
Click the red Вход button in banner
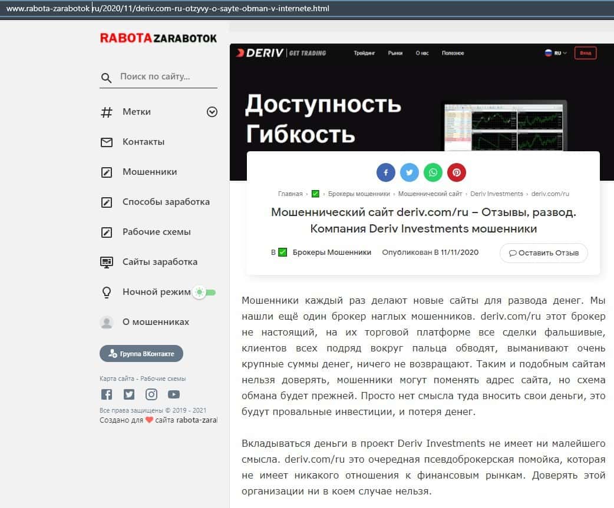(x=585, y=53)
